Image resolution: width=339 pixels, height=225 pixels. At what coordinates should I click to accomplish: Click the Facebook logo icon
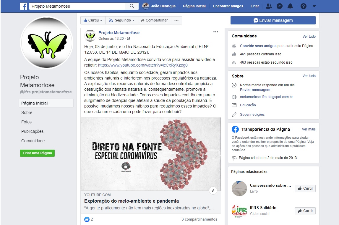[24, 6]
